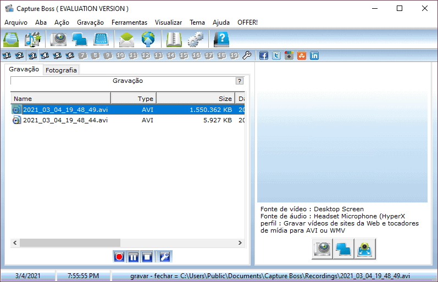The height and width of the screenshot is (282, 438).
Task: Open the Arquivo menu
Action: pos(16,22)
